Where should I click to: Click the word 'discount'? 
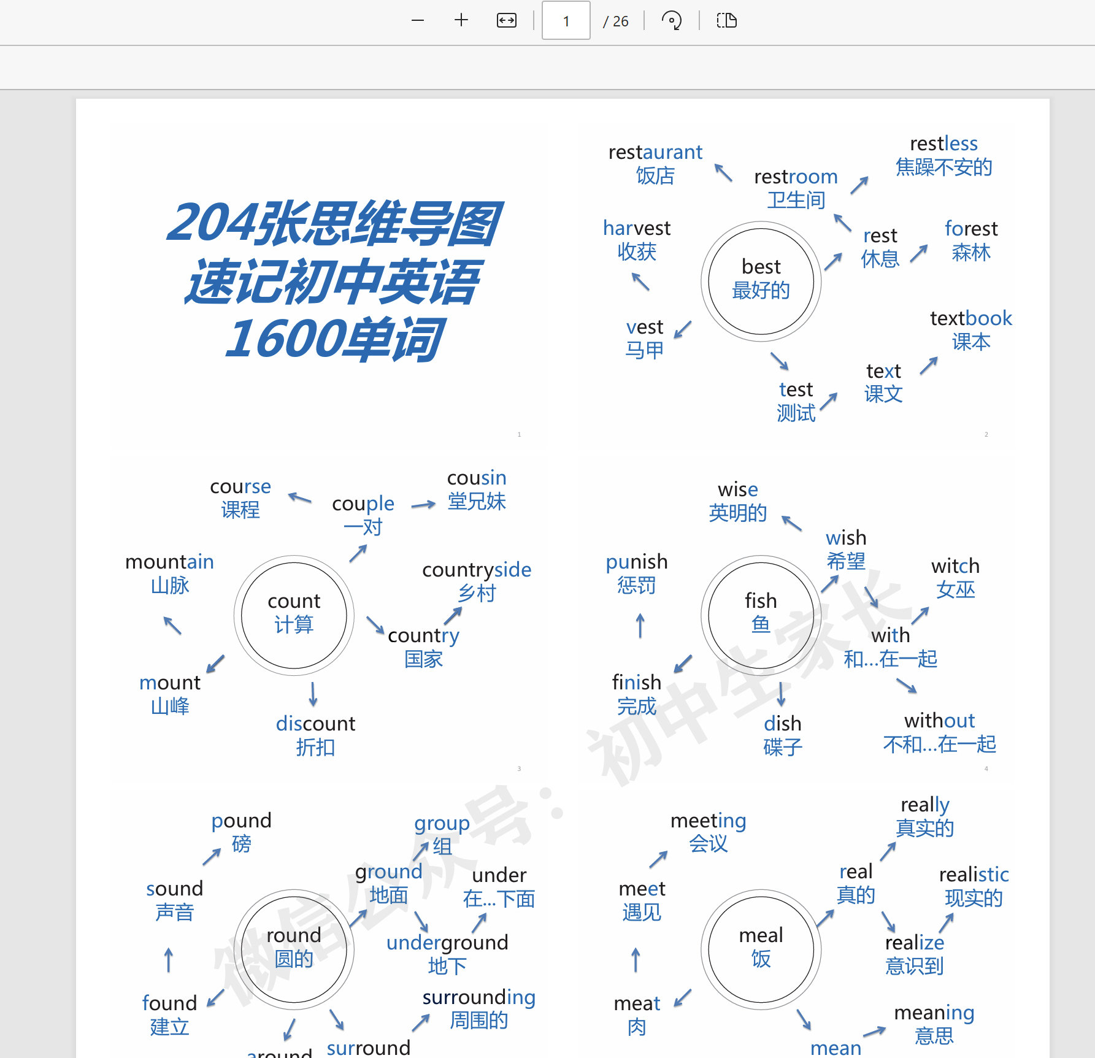(x=315, y=724)
